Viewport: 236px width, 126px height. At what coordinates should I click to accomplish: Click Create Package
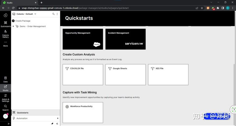click(21, 21)
